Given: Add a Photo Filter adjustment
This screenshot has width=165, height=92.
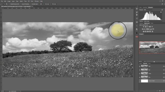Looking at the screenshot, I should point(149,29).
